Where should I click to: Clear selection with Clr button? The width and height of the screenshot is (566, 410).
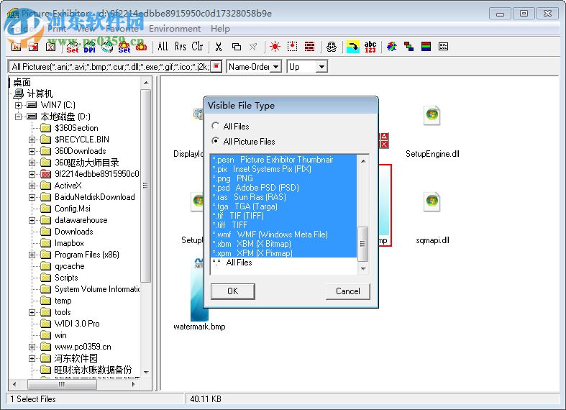point(197,46)
